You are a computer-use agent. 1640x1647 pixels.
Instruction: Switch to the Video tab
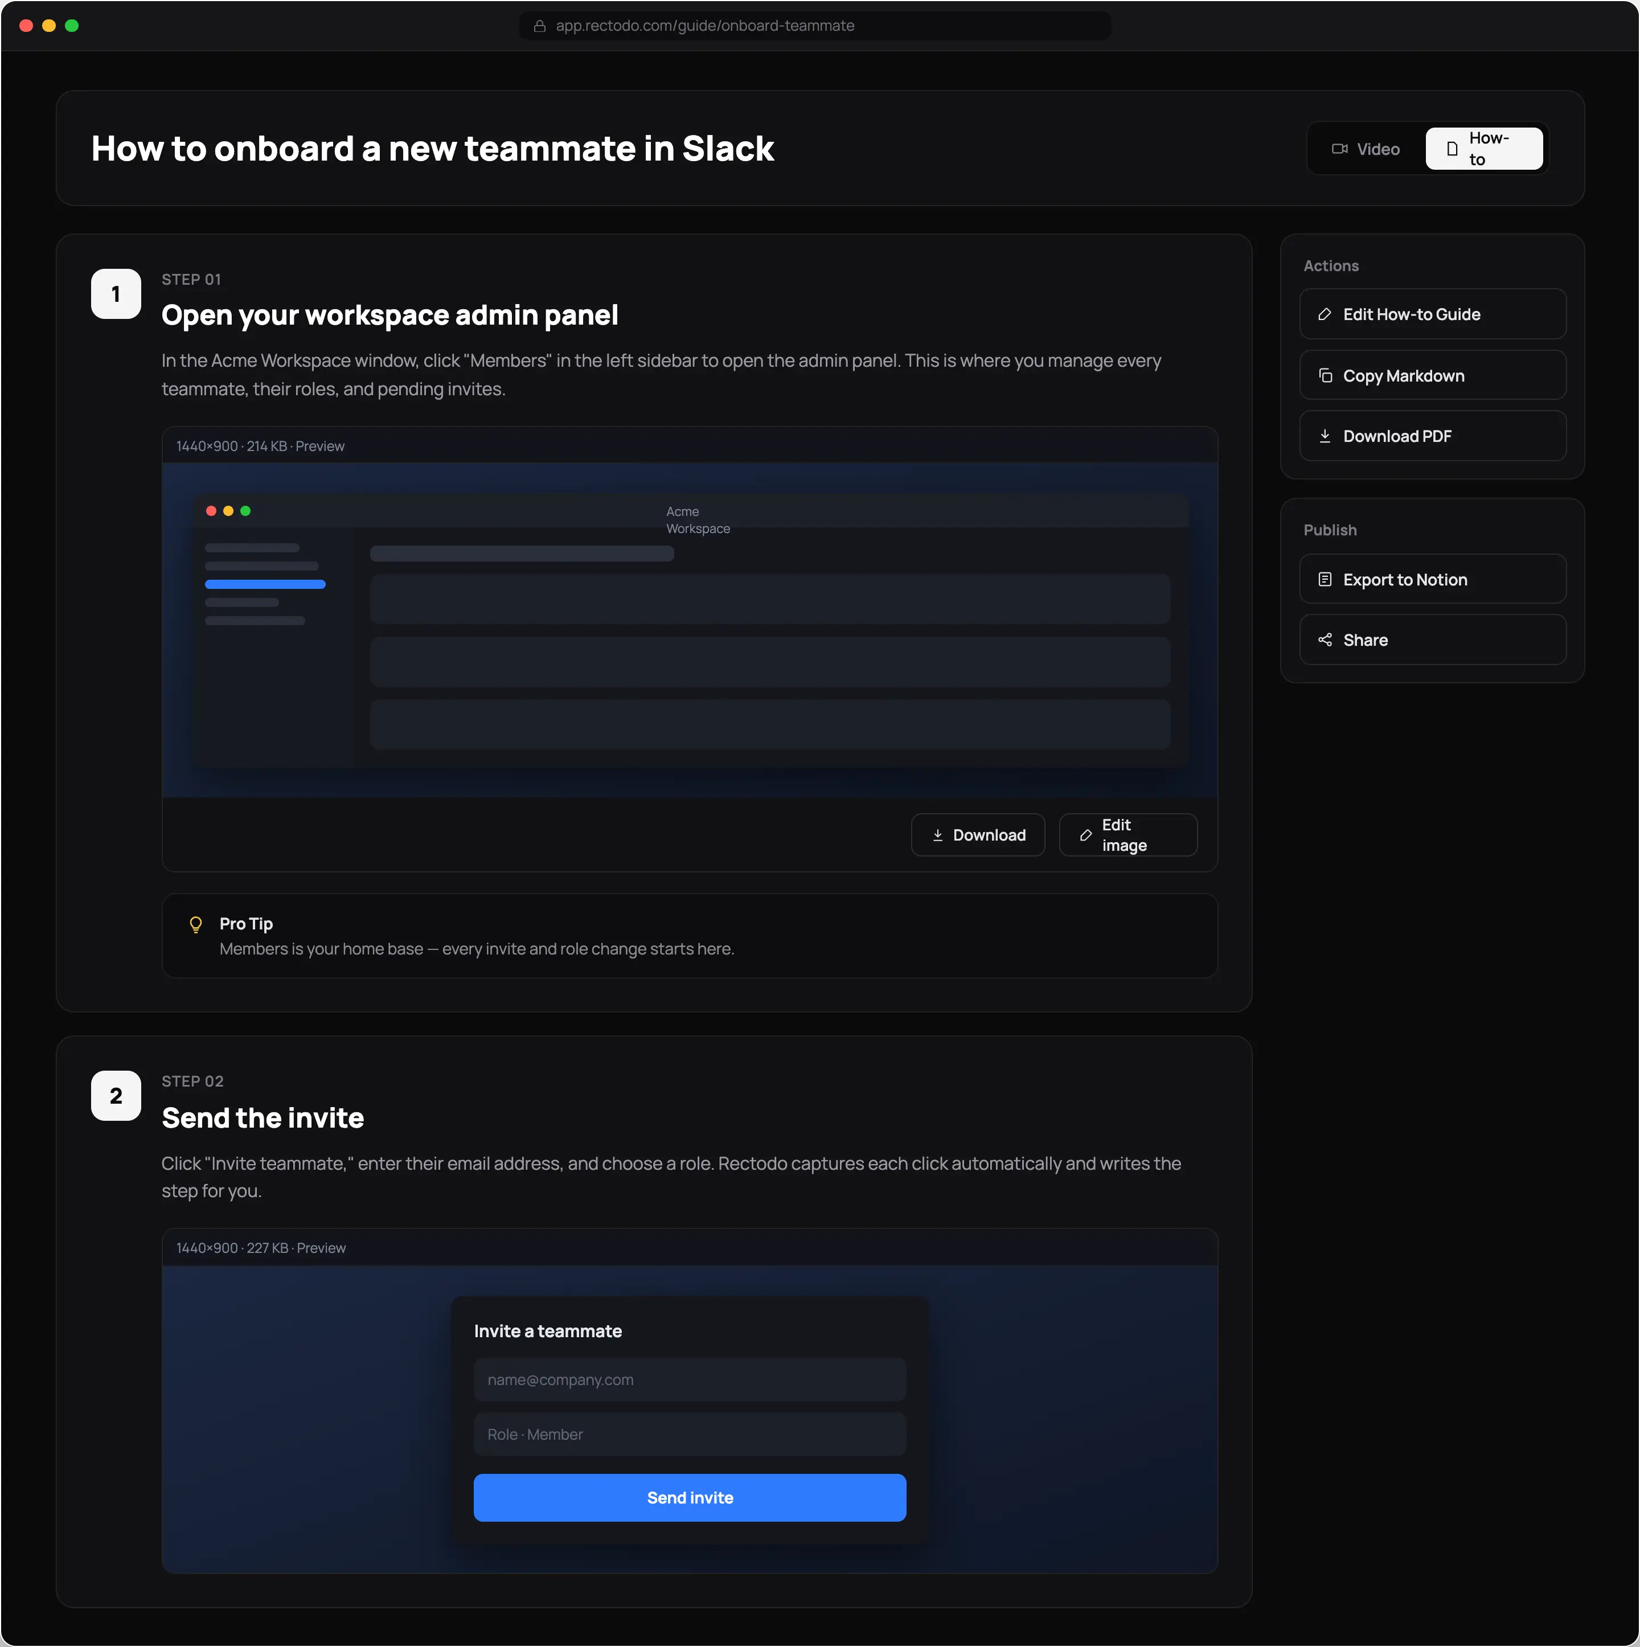click(1366, 149)
